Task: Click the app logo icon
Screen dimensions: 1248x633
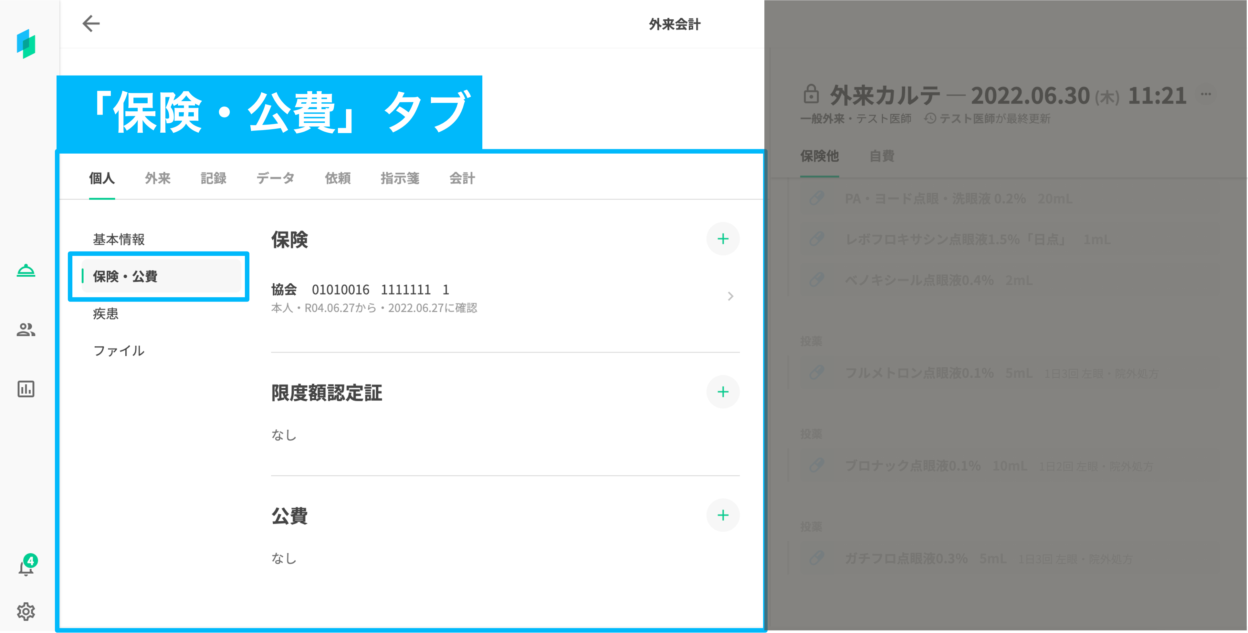Action: pyautogui.click(x=26, y=44)
